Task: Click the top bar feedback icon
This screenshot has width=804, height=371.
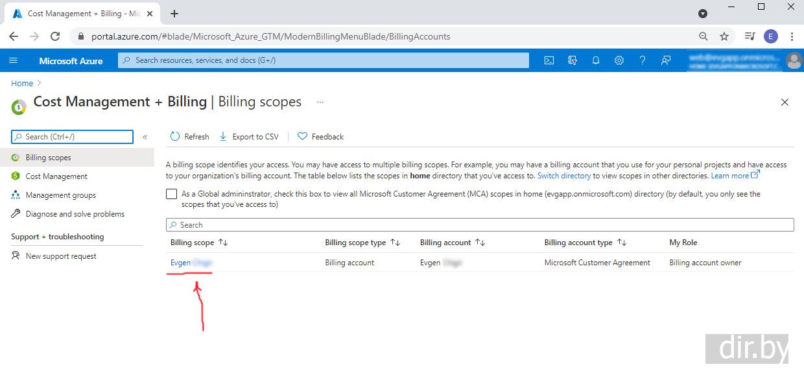Action: (665, 60)
